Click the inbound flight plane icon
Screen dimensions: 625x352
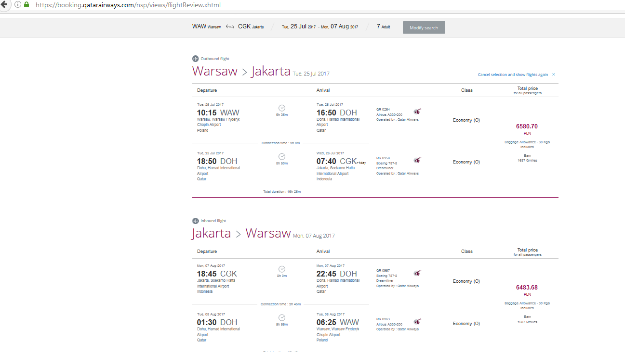click(195, 221)
